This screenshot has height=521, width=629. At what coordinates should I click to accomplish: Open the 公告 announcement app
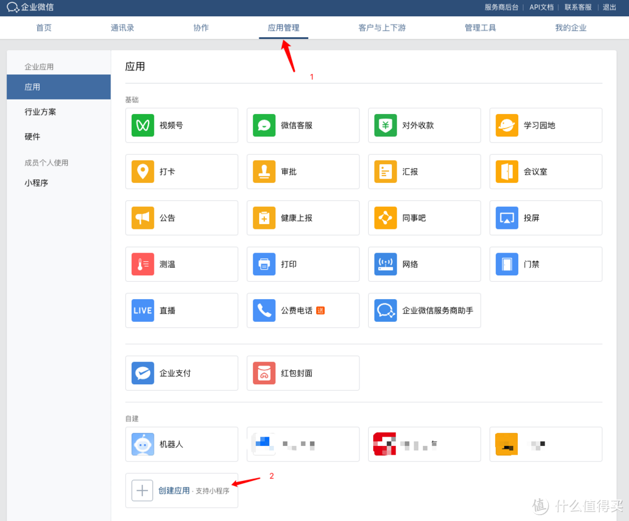181,218
